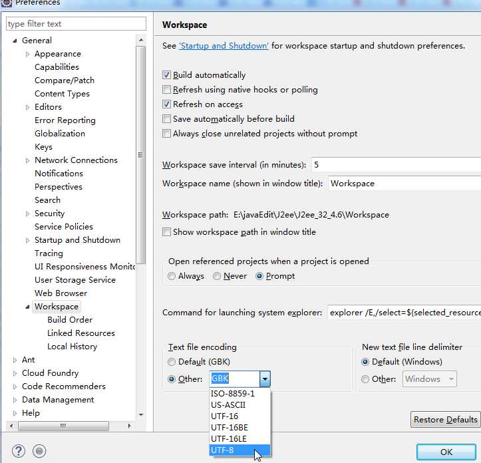Choose UTF-16LE from encoding list
The height and width of the screenshot is (463, 481).
click(x=240, y=439)
